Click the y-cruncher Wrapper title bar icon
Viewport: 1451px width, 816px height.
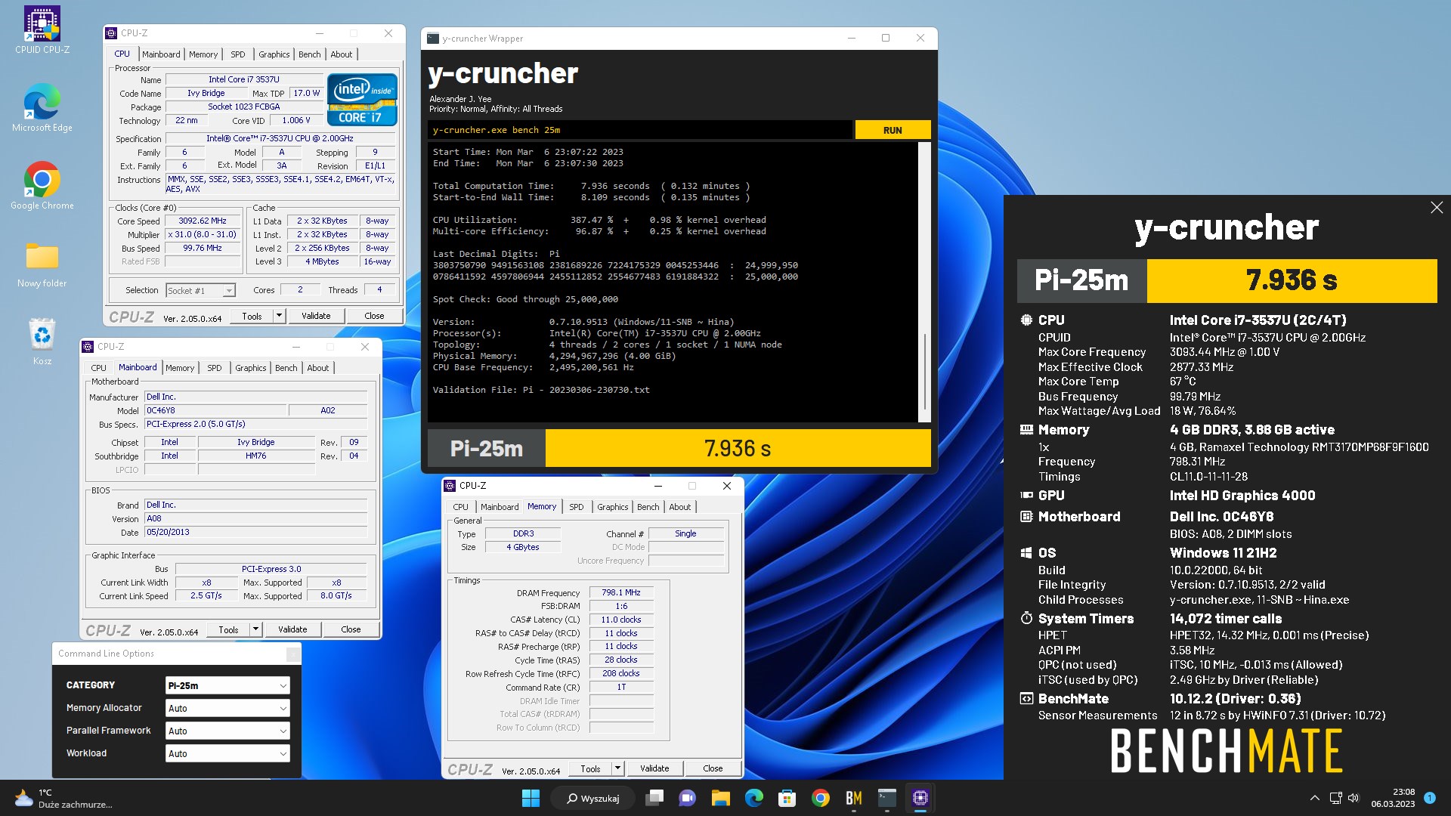click(433, 39)
